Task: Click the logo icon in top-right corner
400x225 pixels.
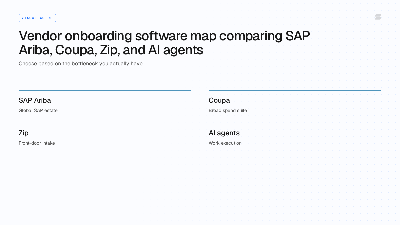Action: coord(378,17)
